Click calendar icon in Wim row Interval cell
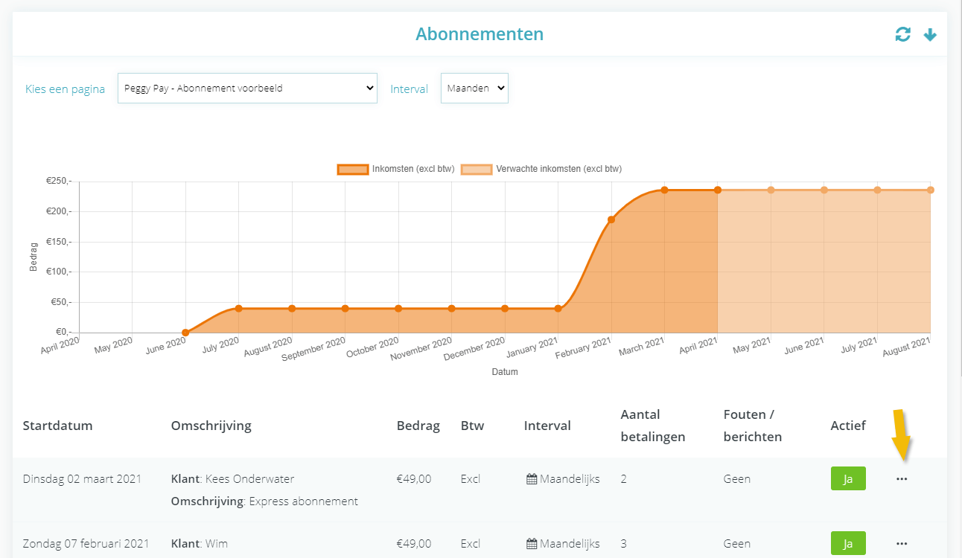Viewport: 962px width, 558px height. coord(532,544)
